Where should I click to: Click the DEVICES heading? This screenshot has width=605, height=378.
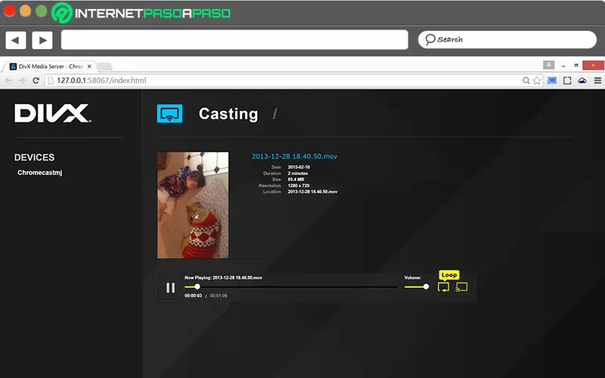[34, 157]
